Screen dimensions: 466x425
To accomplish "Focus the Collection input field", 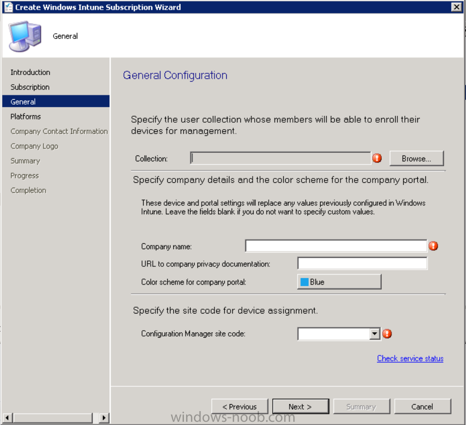I will pos(280,158).
